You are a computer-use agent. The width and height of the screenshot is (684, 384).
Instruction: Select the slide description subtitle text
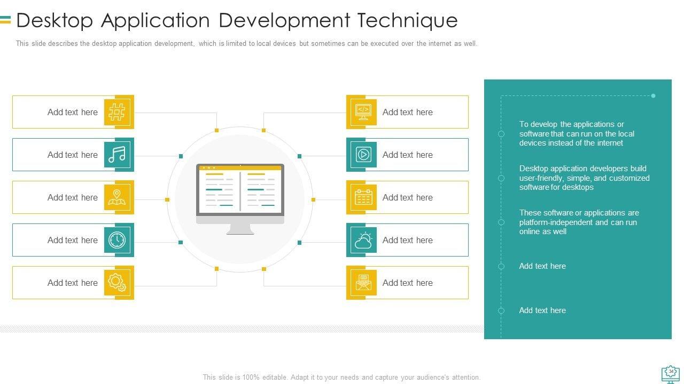(246, 44)
